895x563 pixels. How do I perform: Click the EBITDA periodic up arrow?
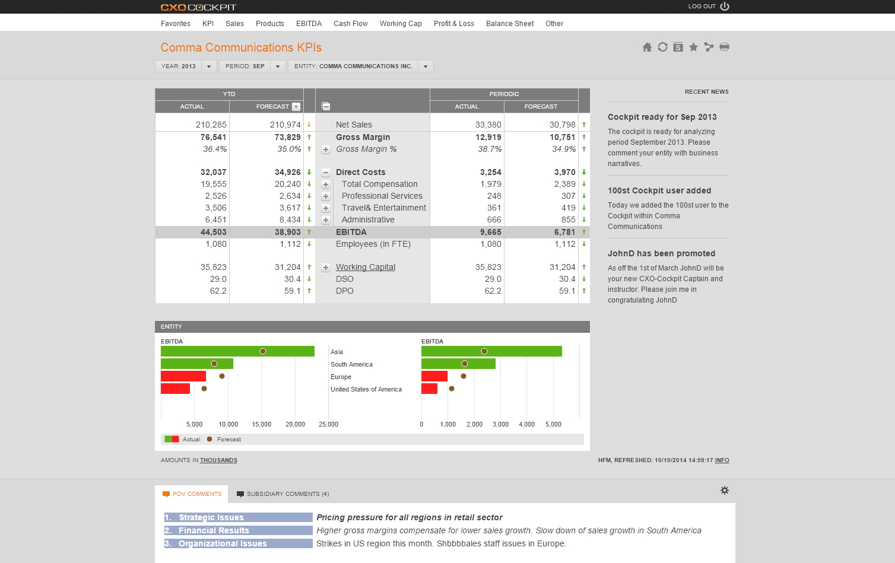point(584,232)
